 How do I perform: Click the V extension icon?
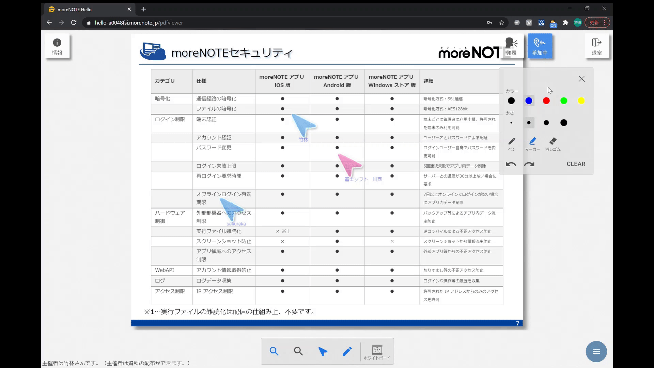pos(529,23)
